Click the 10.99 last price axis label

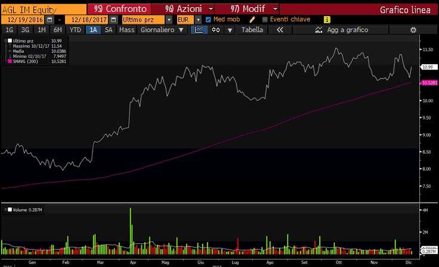pos(428,67)
